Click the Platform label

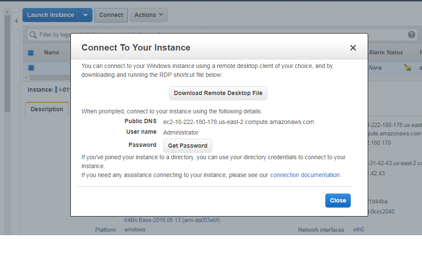coord(106,230)
